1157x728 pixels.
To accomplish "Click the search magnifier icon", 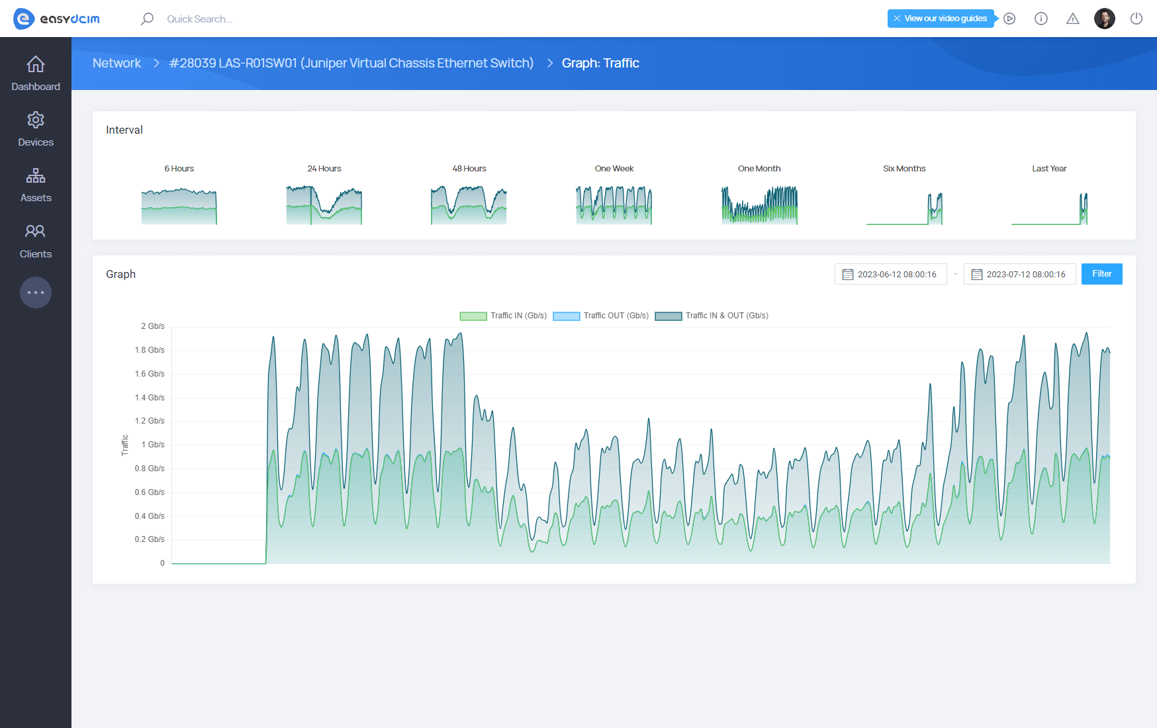I will (147, 19).
